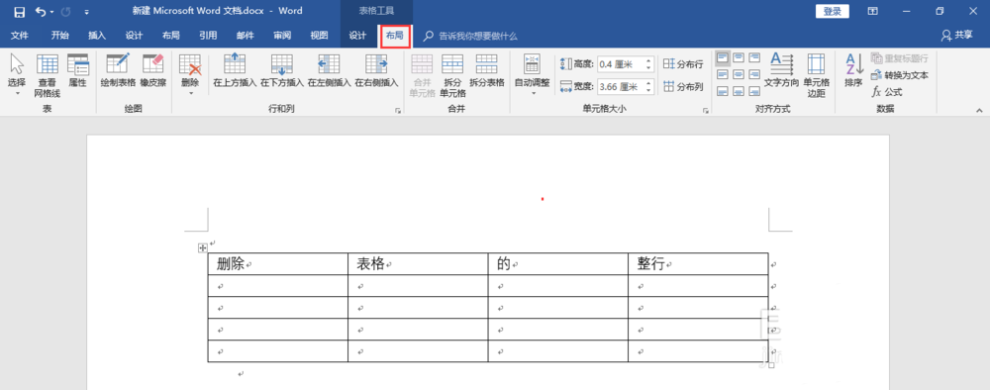990x390 pixels.
Task: Open 行和列 group dialog launcher
Action: click(x=398, y=111)
